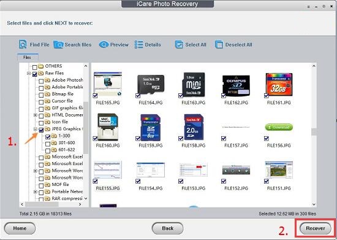Click the Back button
The image size is (337, 240).
[x=168, y=228]
